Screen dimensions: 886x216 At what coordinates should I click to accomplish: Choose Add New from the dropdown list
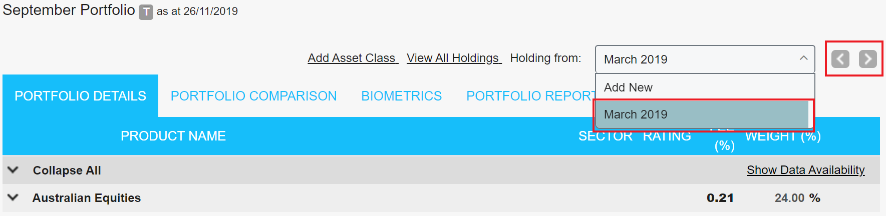628,87
